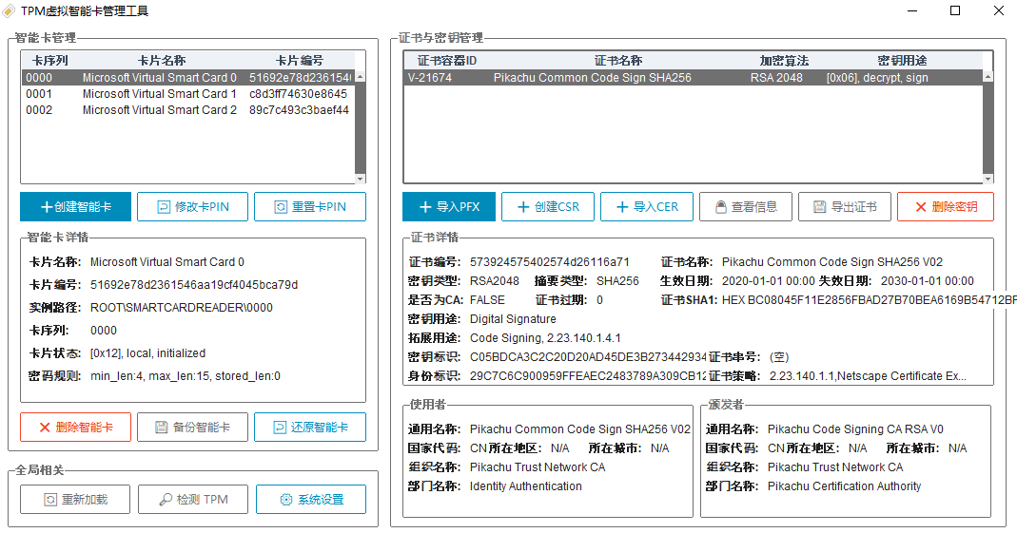Click the instance path ROOT\SMARTCARDREADER\0000
Image resolution: width=1017 pixels, height=533 pixels.
[182, 308]
